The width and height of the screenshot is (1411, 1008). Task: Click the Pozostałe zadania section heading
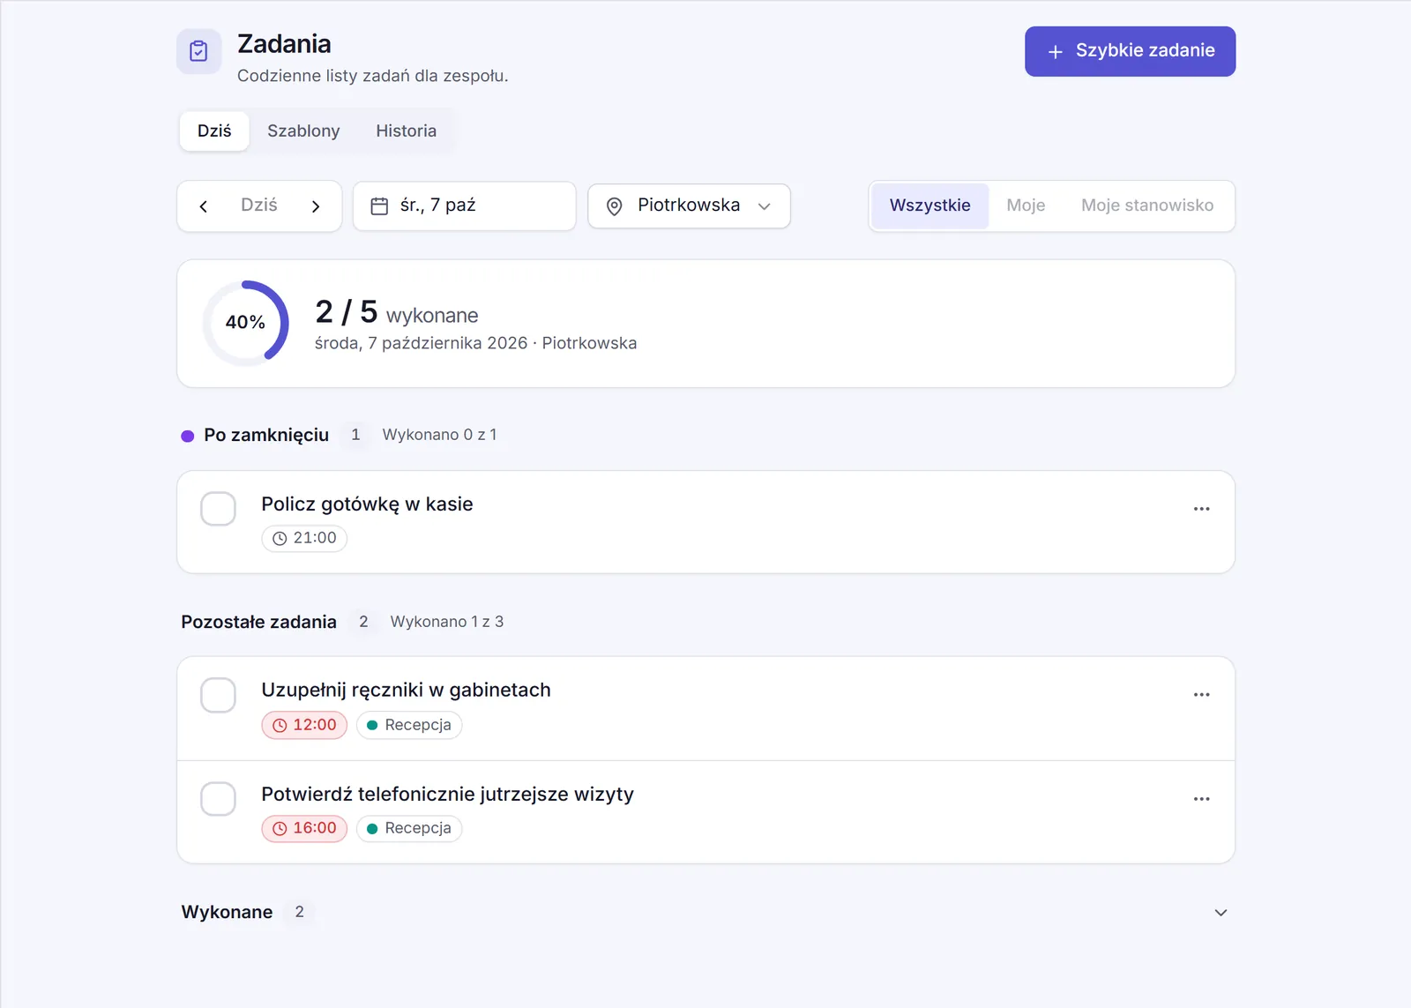(x=258, y=622)
